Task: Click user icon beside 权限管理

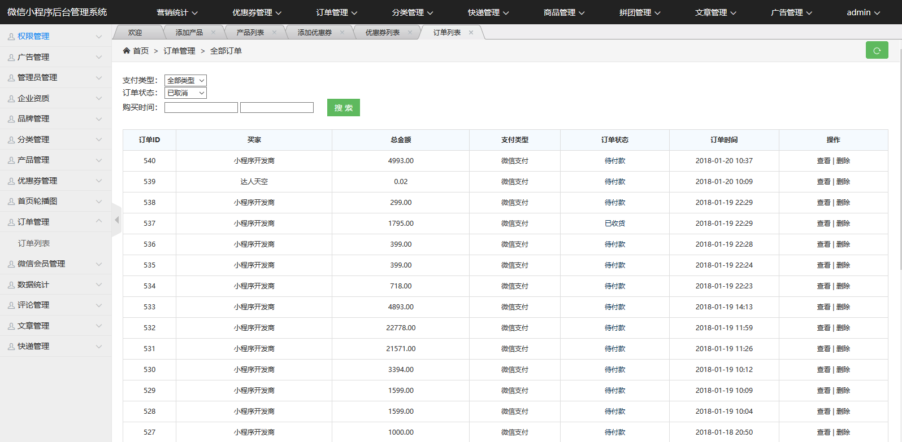Action: (11, 36)
